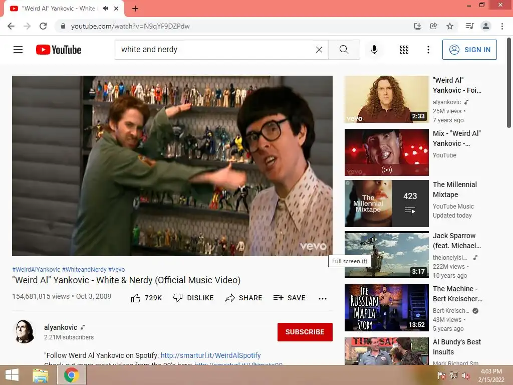This screenshot has width=513, height=385.
Task: Open the Chrome profile avatar
Action: point(486,26)
